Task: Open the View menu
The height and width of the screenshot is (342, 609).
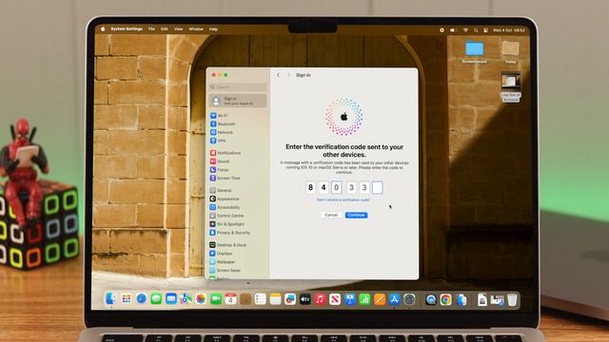Action: pos(178,29)
